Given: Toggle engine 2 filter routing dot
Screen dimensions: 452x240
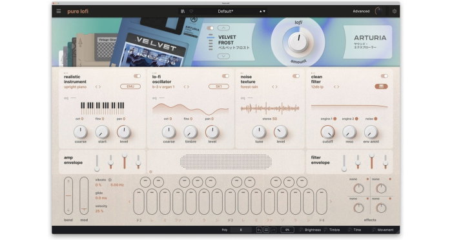Looking at the screenshot, I should point(356,119).
